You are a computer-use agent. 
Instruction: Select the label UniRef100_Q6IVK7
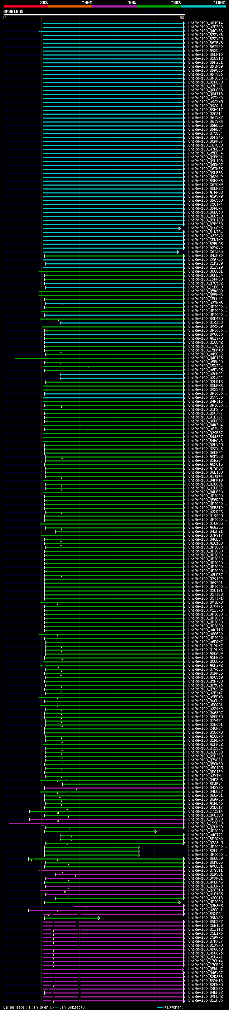[x=205, y=118]
